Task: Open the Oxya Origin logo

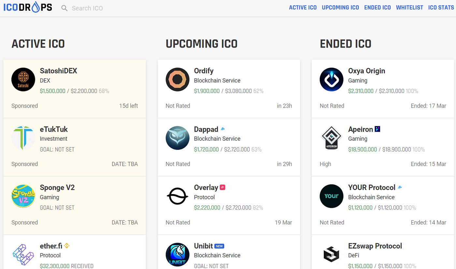Action: [332, 79]
